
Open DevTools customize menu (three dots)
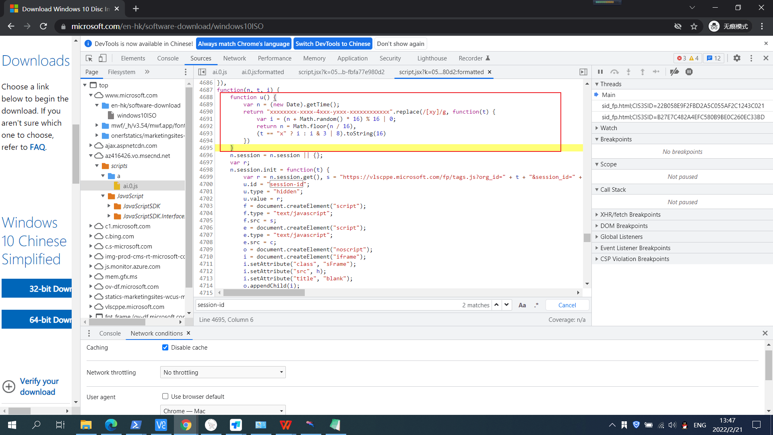(x=751, y=58)
